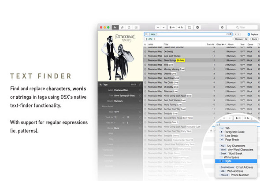Open the document page toolbar tab
This screenshot has height=181, width=260.
pyautogui.click(x=129, y=27)
